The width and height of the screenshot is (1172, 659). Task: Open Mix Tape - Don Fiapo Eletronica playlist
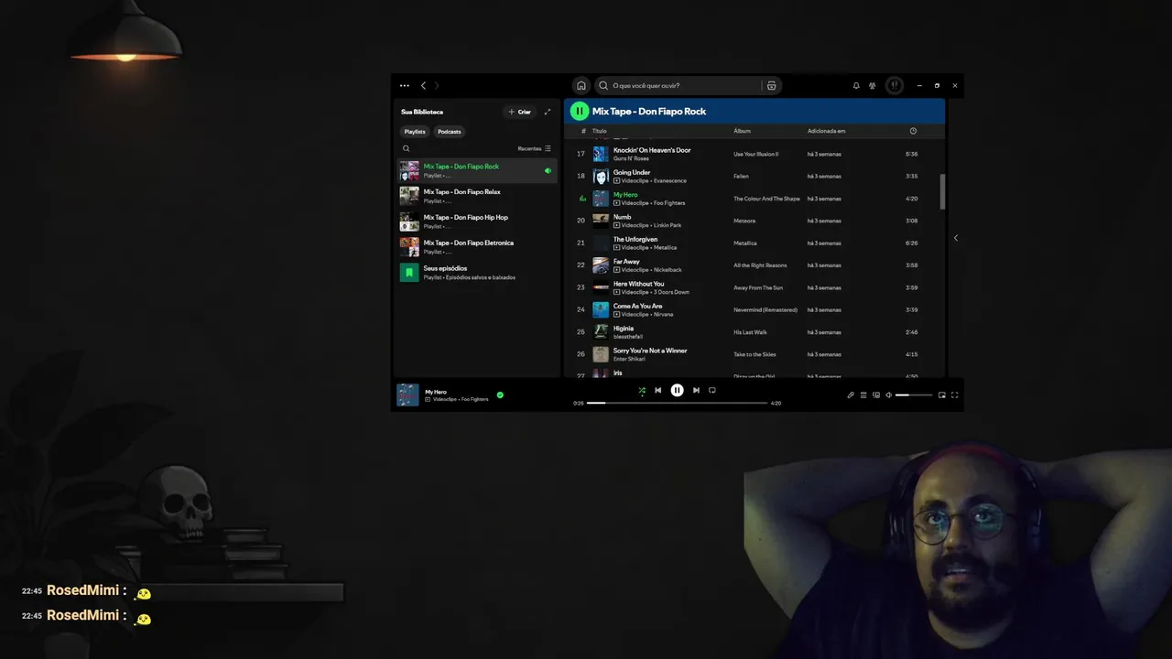476,247
